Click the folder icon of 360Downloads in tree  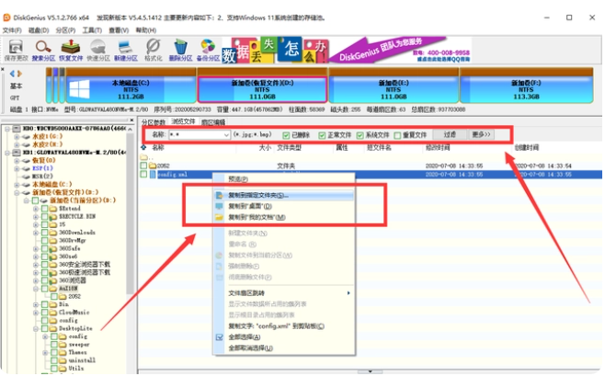click(x=53, y=233)
